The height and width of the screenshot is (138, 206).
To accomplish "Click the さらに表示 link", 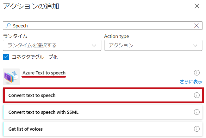I will pyautogui.click(x=191, y=81).
